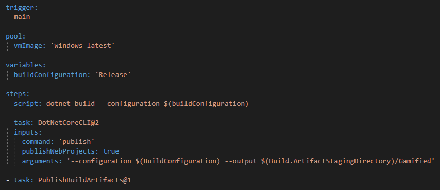Click the true value of publishWebProjects
Image resolution: width=440 pixels, height=190 pixels.
111,151
